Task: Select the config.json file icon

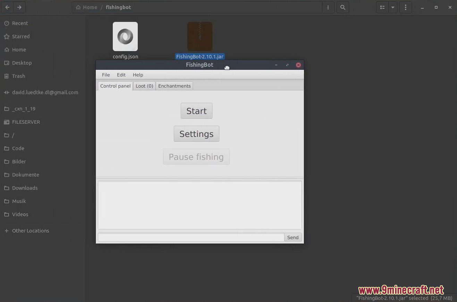Action: (x=125, y=36)
